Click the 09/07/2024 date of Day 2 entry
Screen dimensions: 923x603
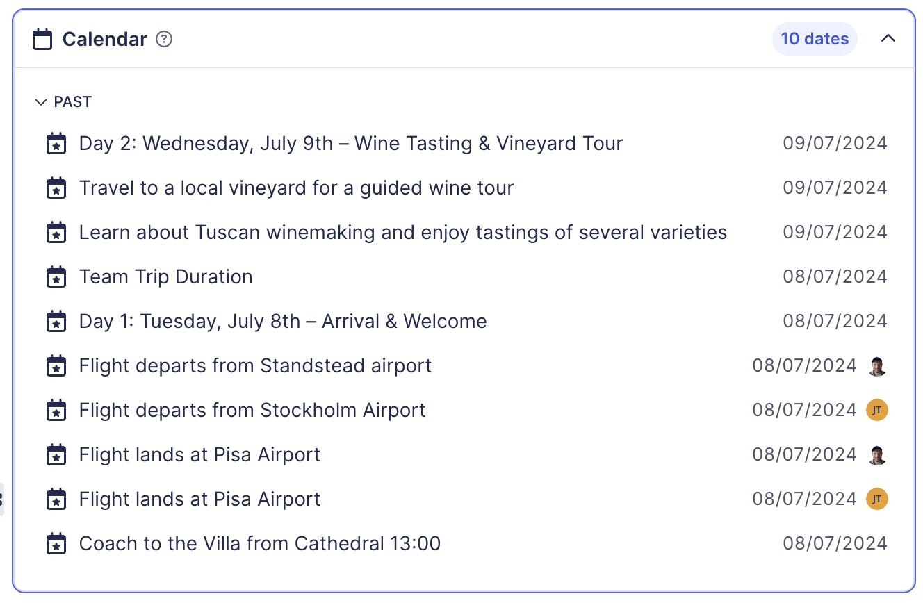coord(835,144)
